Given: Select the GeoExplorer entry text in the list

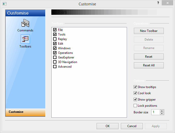Looking at the screenshot, I should click(x=66, y=57).
